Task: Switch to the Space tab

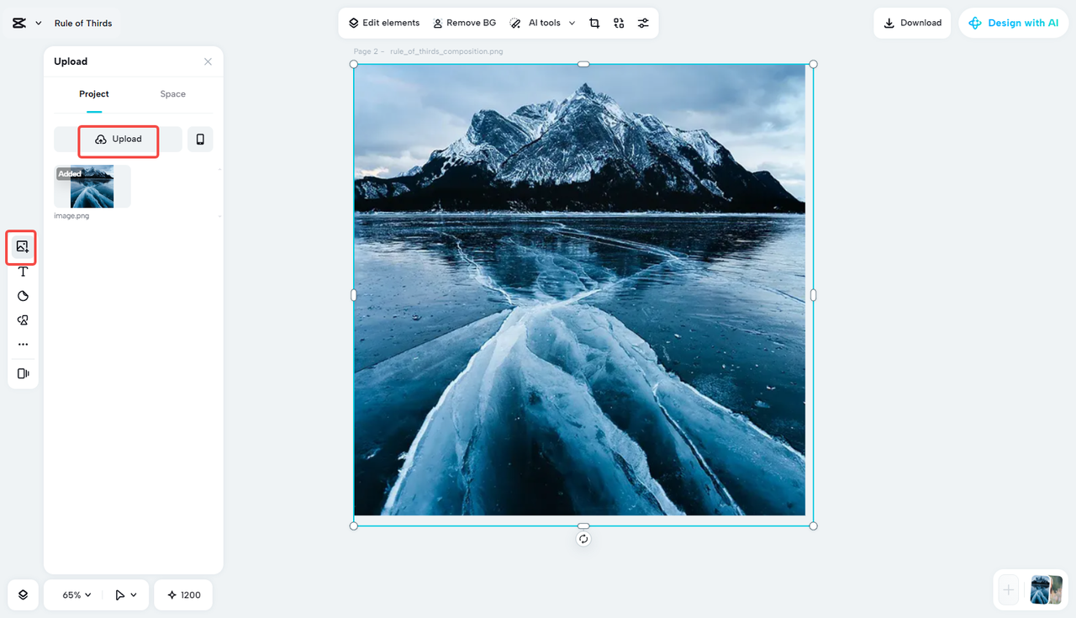Action: click(x=172, y=94)
